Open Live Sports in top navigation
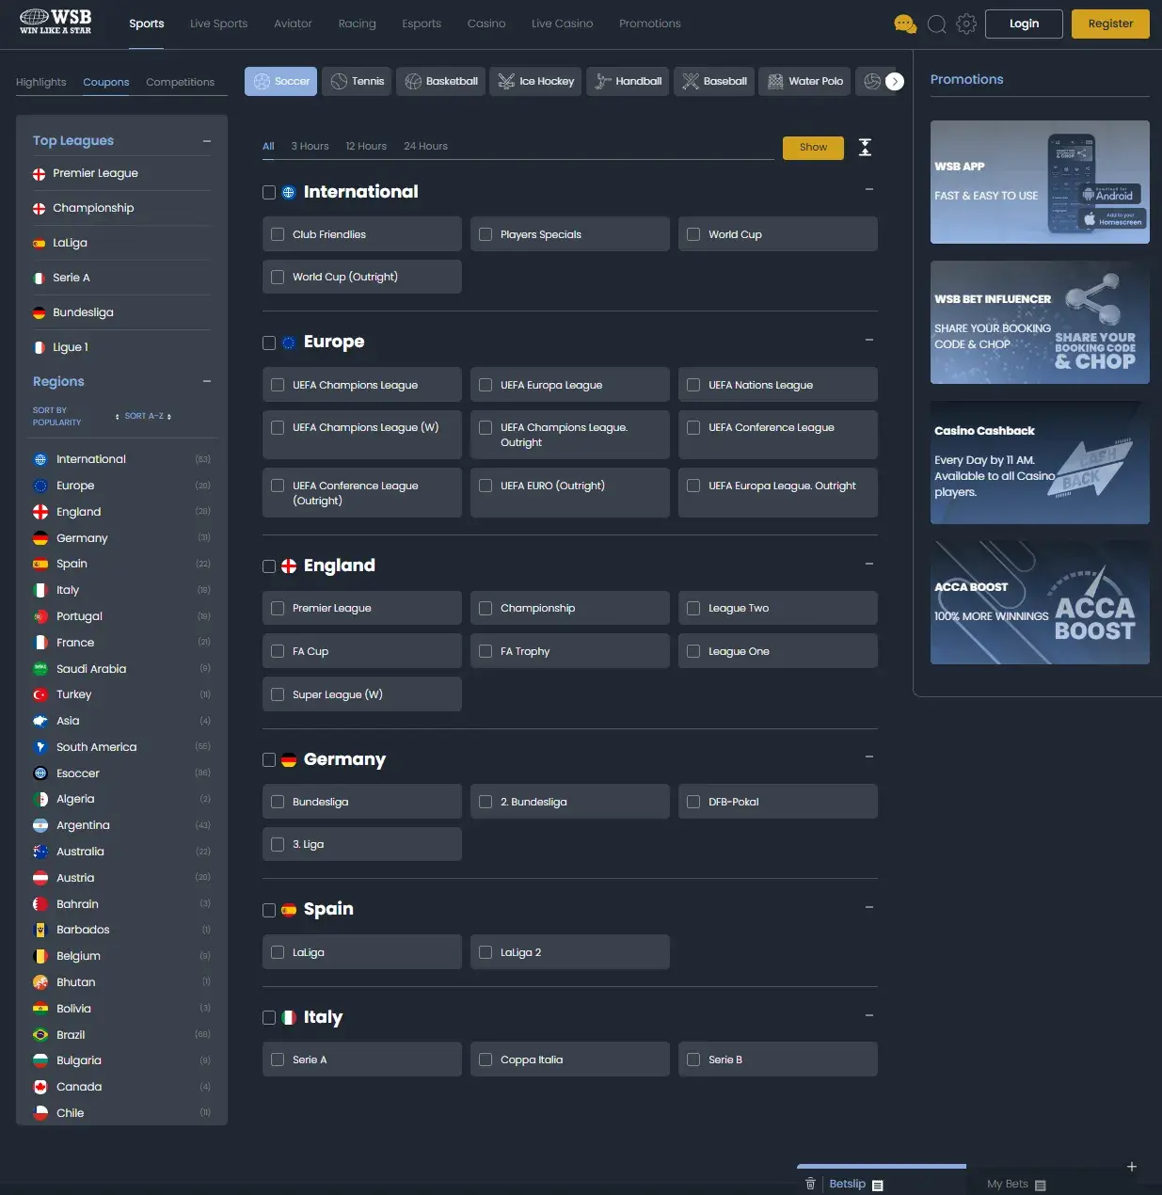This screenshot has width=1162, height=1195. tap(218, 24)
